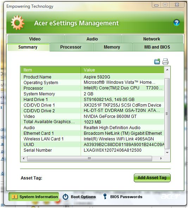Viewport: 188px width, 208px height.
Task: Open the Network tab
Action: tap(152, 39)
